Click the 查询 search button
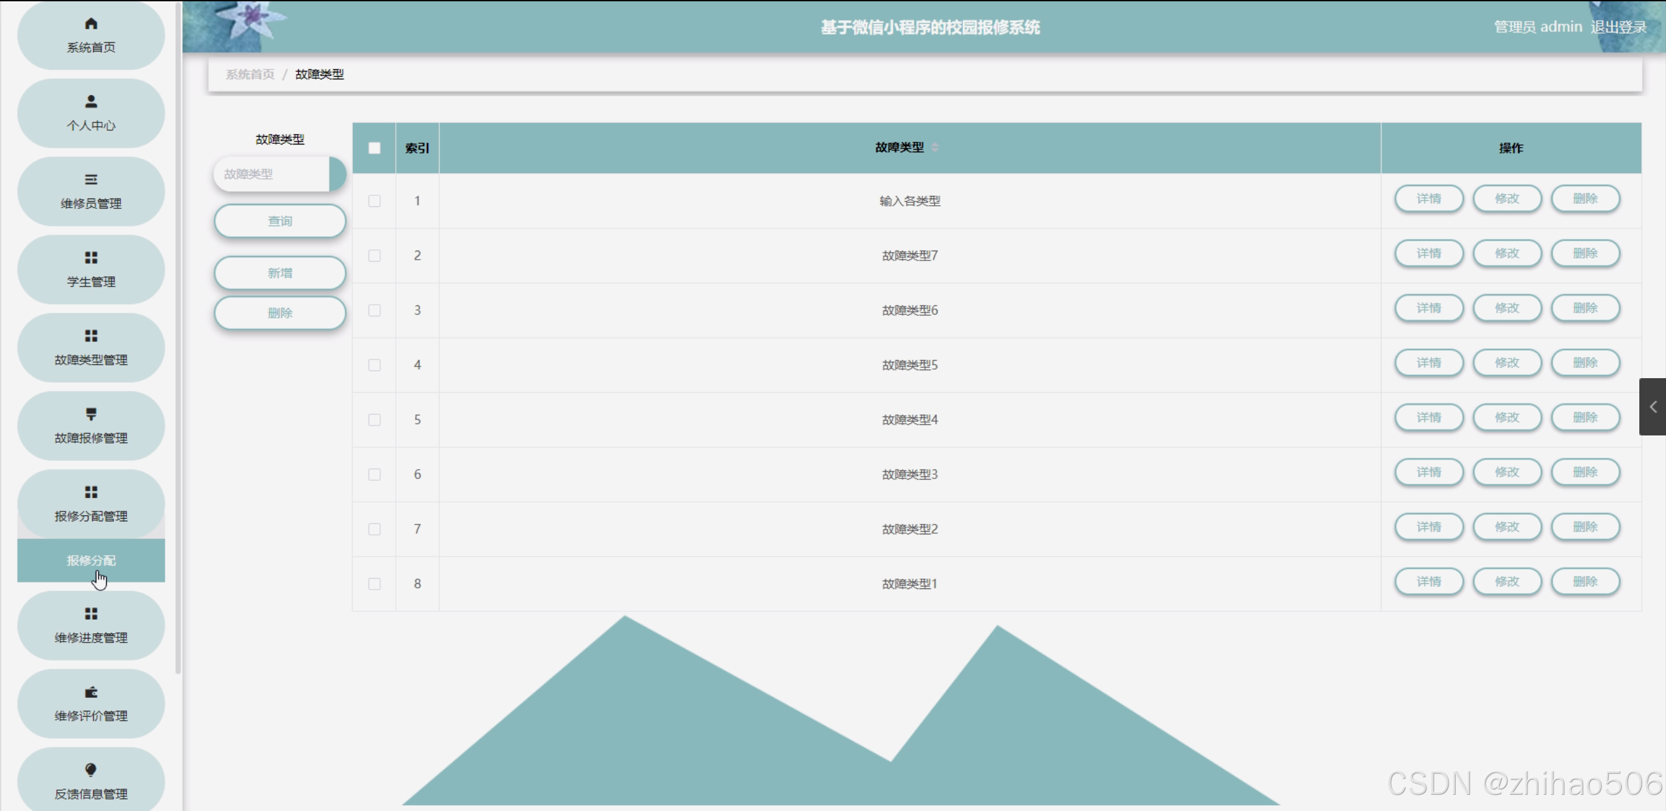 pos(280,221)
